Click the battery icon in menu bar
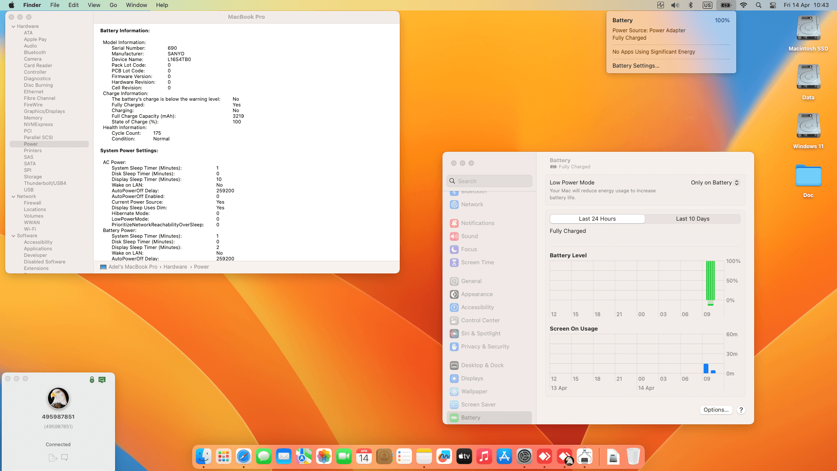Image resolution: width=837 pixels, height=471 pixels. [726, 5]
